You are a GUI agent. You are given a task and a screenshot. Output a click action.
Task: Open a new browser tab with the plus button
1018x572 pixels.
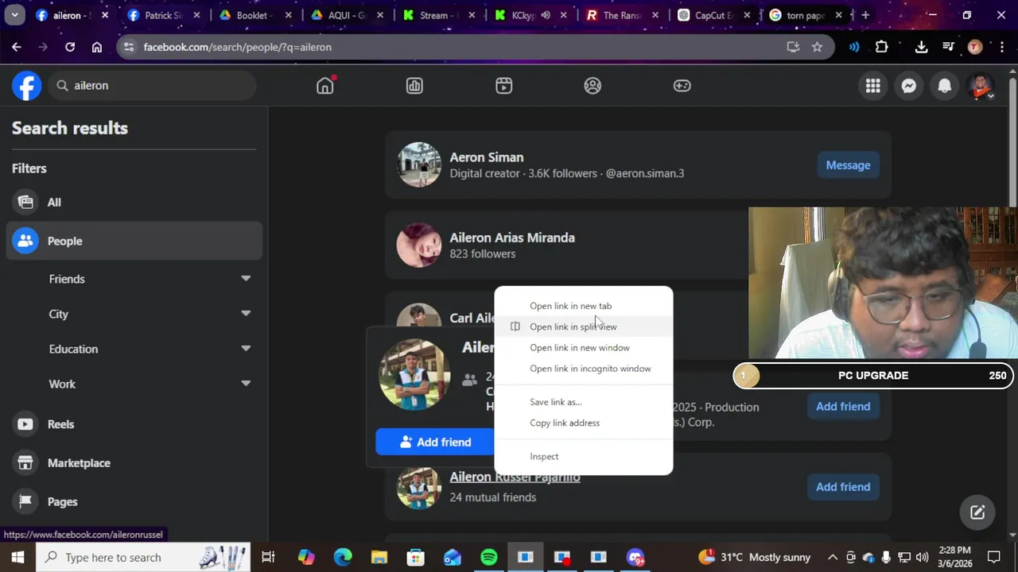click(865, 15)
